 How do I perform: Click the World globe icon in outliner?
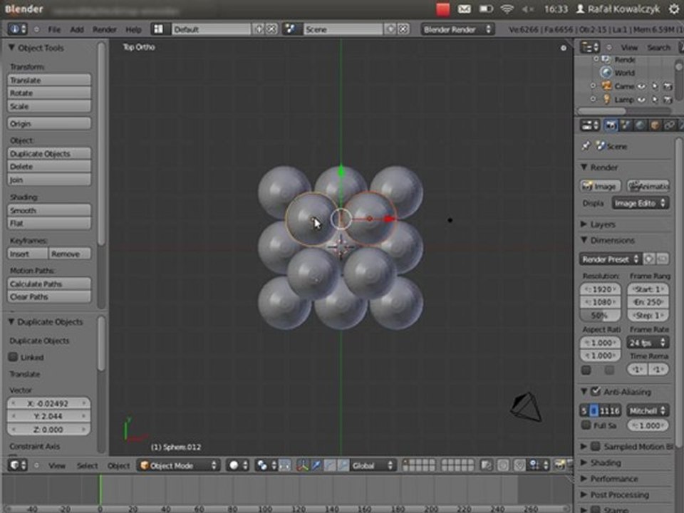[x=606, y=73]
